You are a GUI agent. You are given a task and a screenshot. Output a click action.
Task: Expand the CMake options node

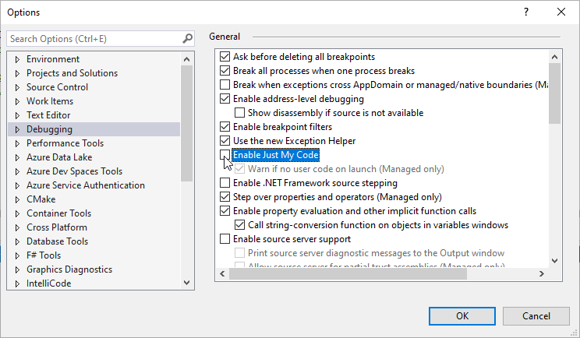[x=18, y=199]
